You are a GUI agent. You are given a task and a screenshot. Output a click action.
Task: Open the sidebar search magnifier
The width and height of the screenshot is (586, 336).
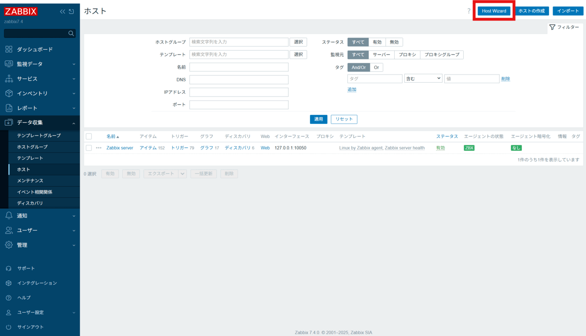[71, 33]
